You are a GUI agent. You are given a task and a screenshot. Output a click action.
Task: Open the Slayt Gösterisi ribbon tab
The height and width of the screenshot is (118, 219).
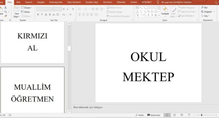(x=74, y=2)
